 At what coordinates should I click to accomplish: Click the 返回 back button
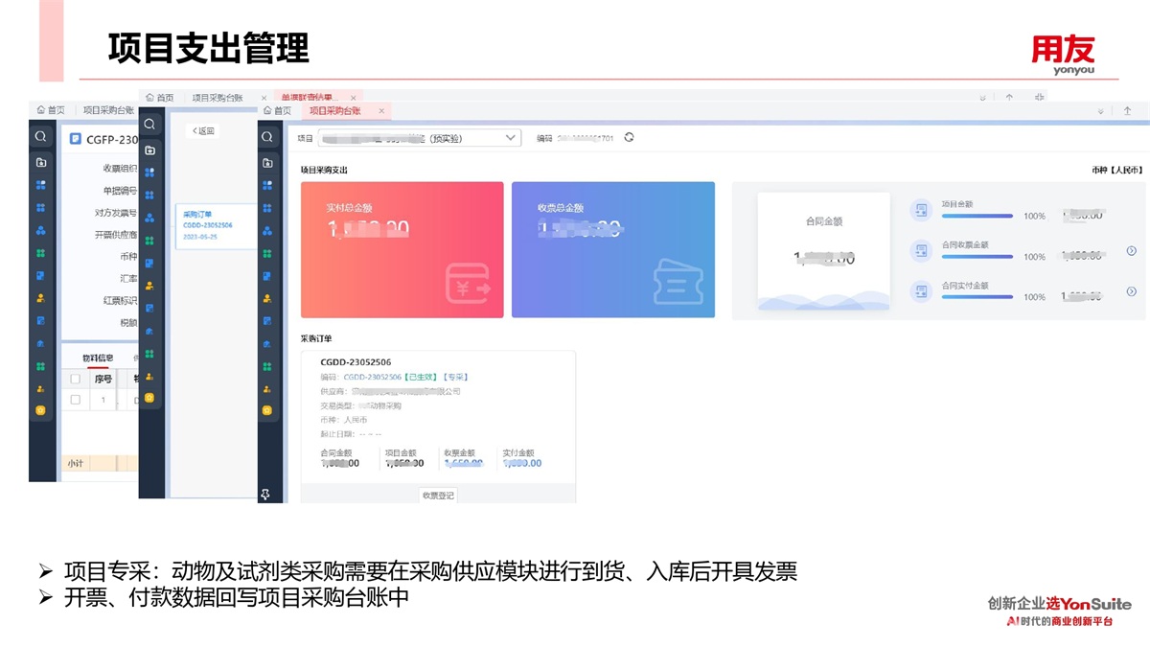pyautogui.click(x=203, y=131)
